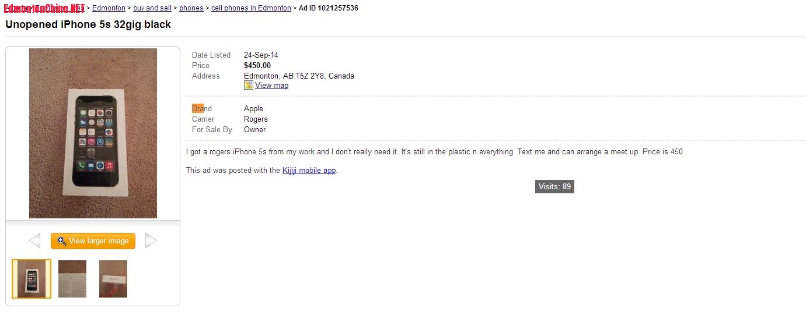Follow the Kijiji mobile app link
806x315 pixels.
pyautogui.click(x=309, y=171)
